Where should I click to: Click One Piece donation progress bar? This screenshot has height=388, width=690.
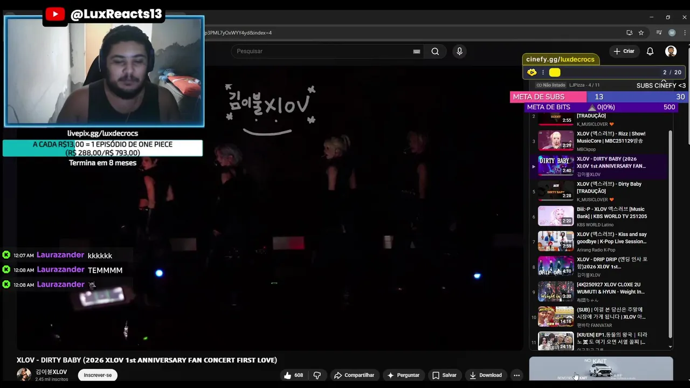click(x=102, y=148)
